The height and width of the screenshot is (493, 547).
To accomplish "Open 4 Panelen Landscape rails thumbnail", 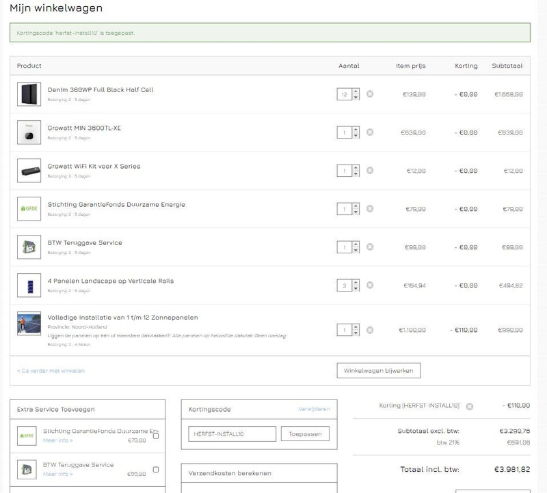I will [29, 285].
